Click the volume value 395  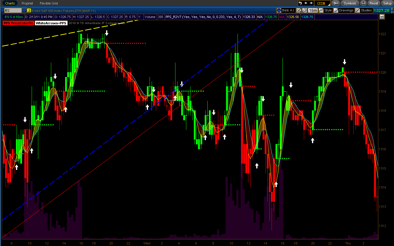click(x=160, y=17)
